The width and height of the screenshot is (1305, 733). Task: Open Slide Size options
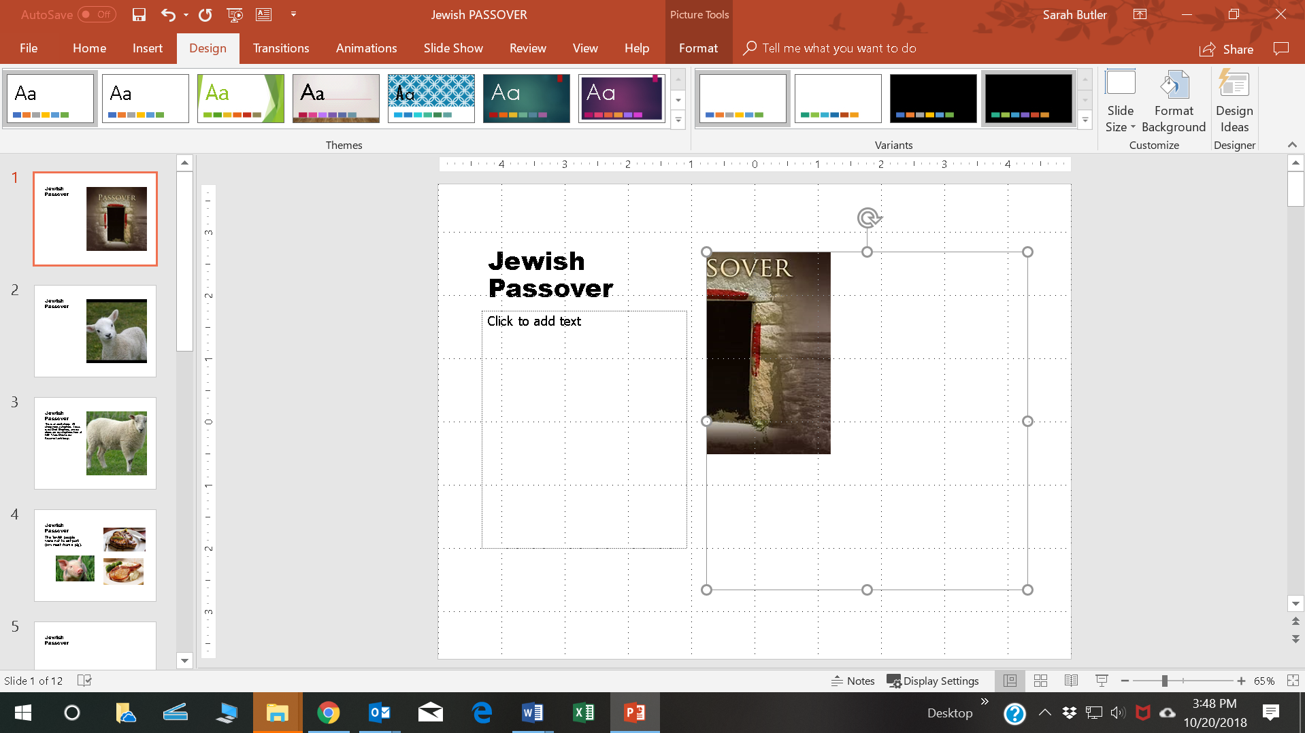[x=1120, y=101]
